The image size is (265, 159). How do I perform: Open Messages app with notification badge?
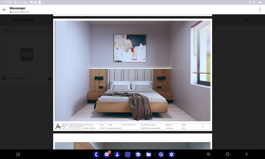click(107, 154)
